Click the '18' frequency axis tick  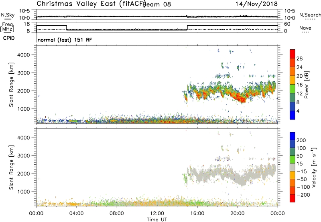[27, 24]
